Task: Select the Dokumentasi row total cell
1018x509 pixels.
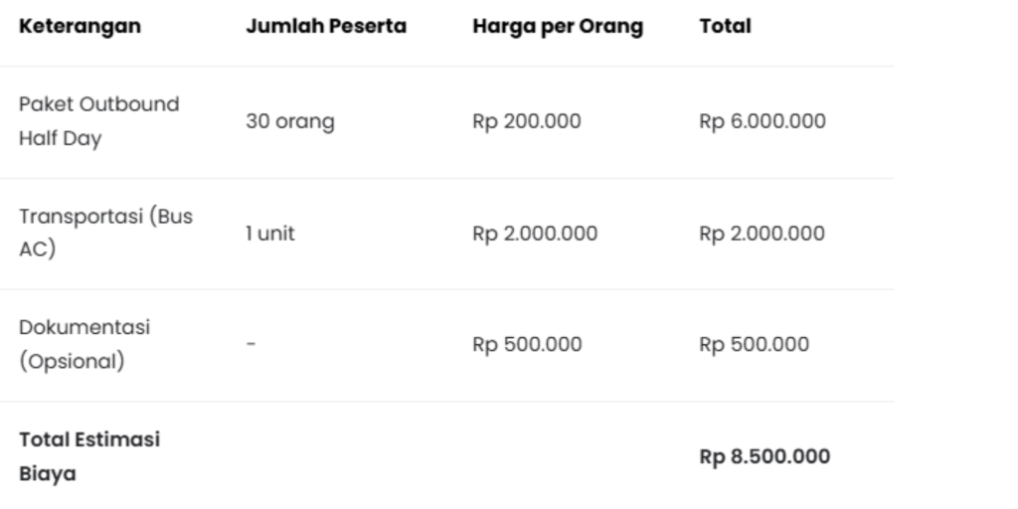Action: click(755, 345)
